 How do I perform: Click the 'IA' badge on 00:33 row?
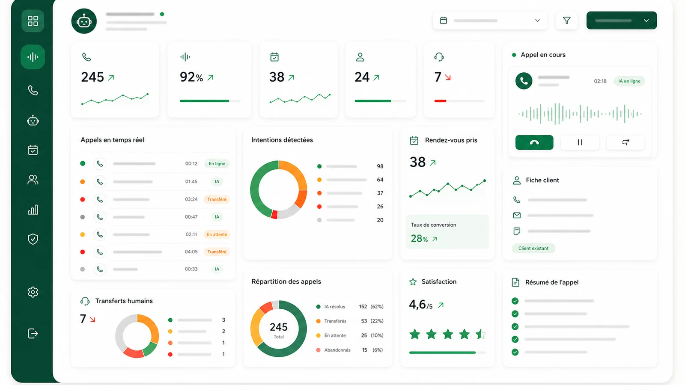[217, 269]
